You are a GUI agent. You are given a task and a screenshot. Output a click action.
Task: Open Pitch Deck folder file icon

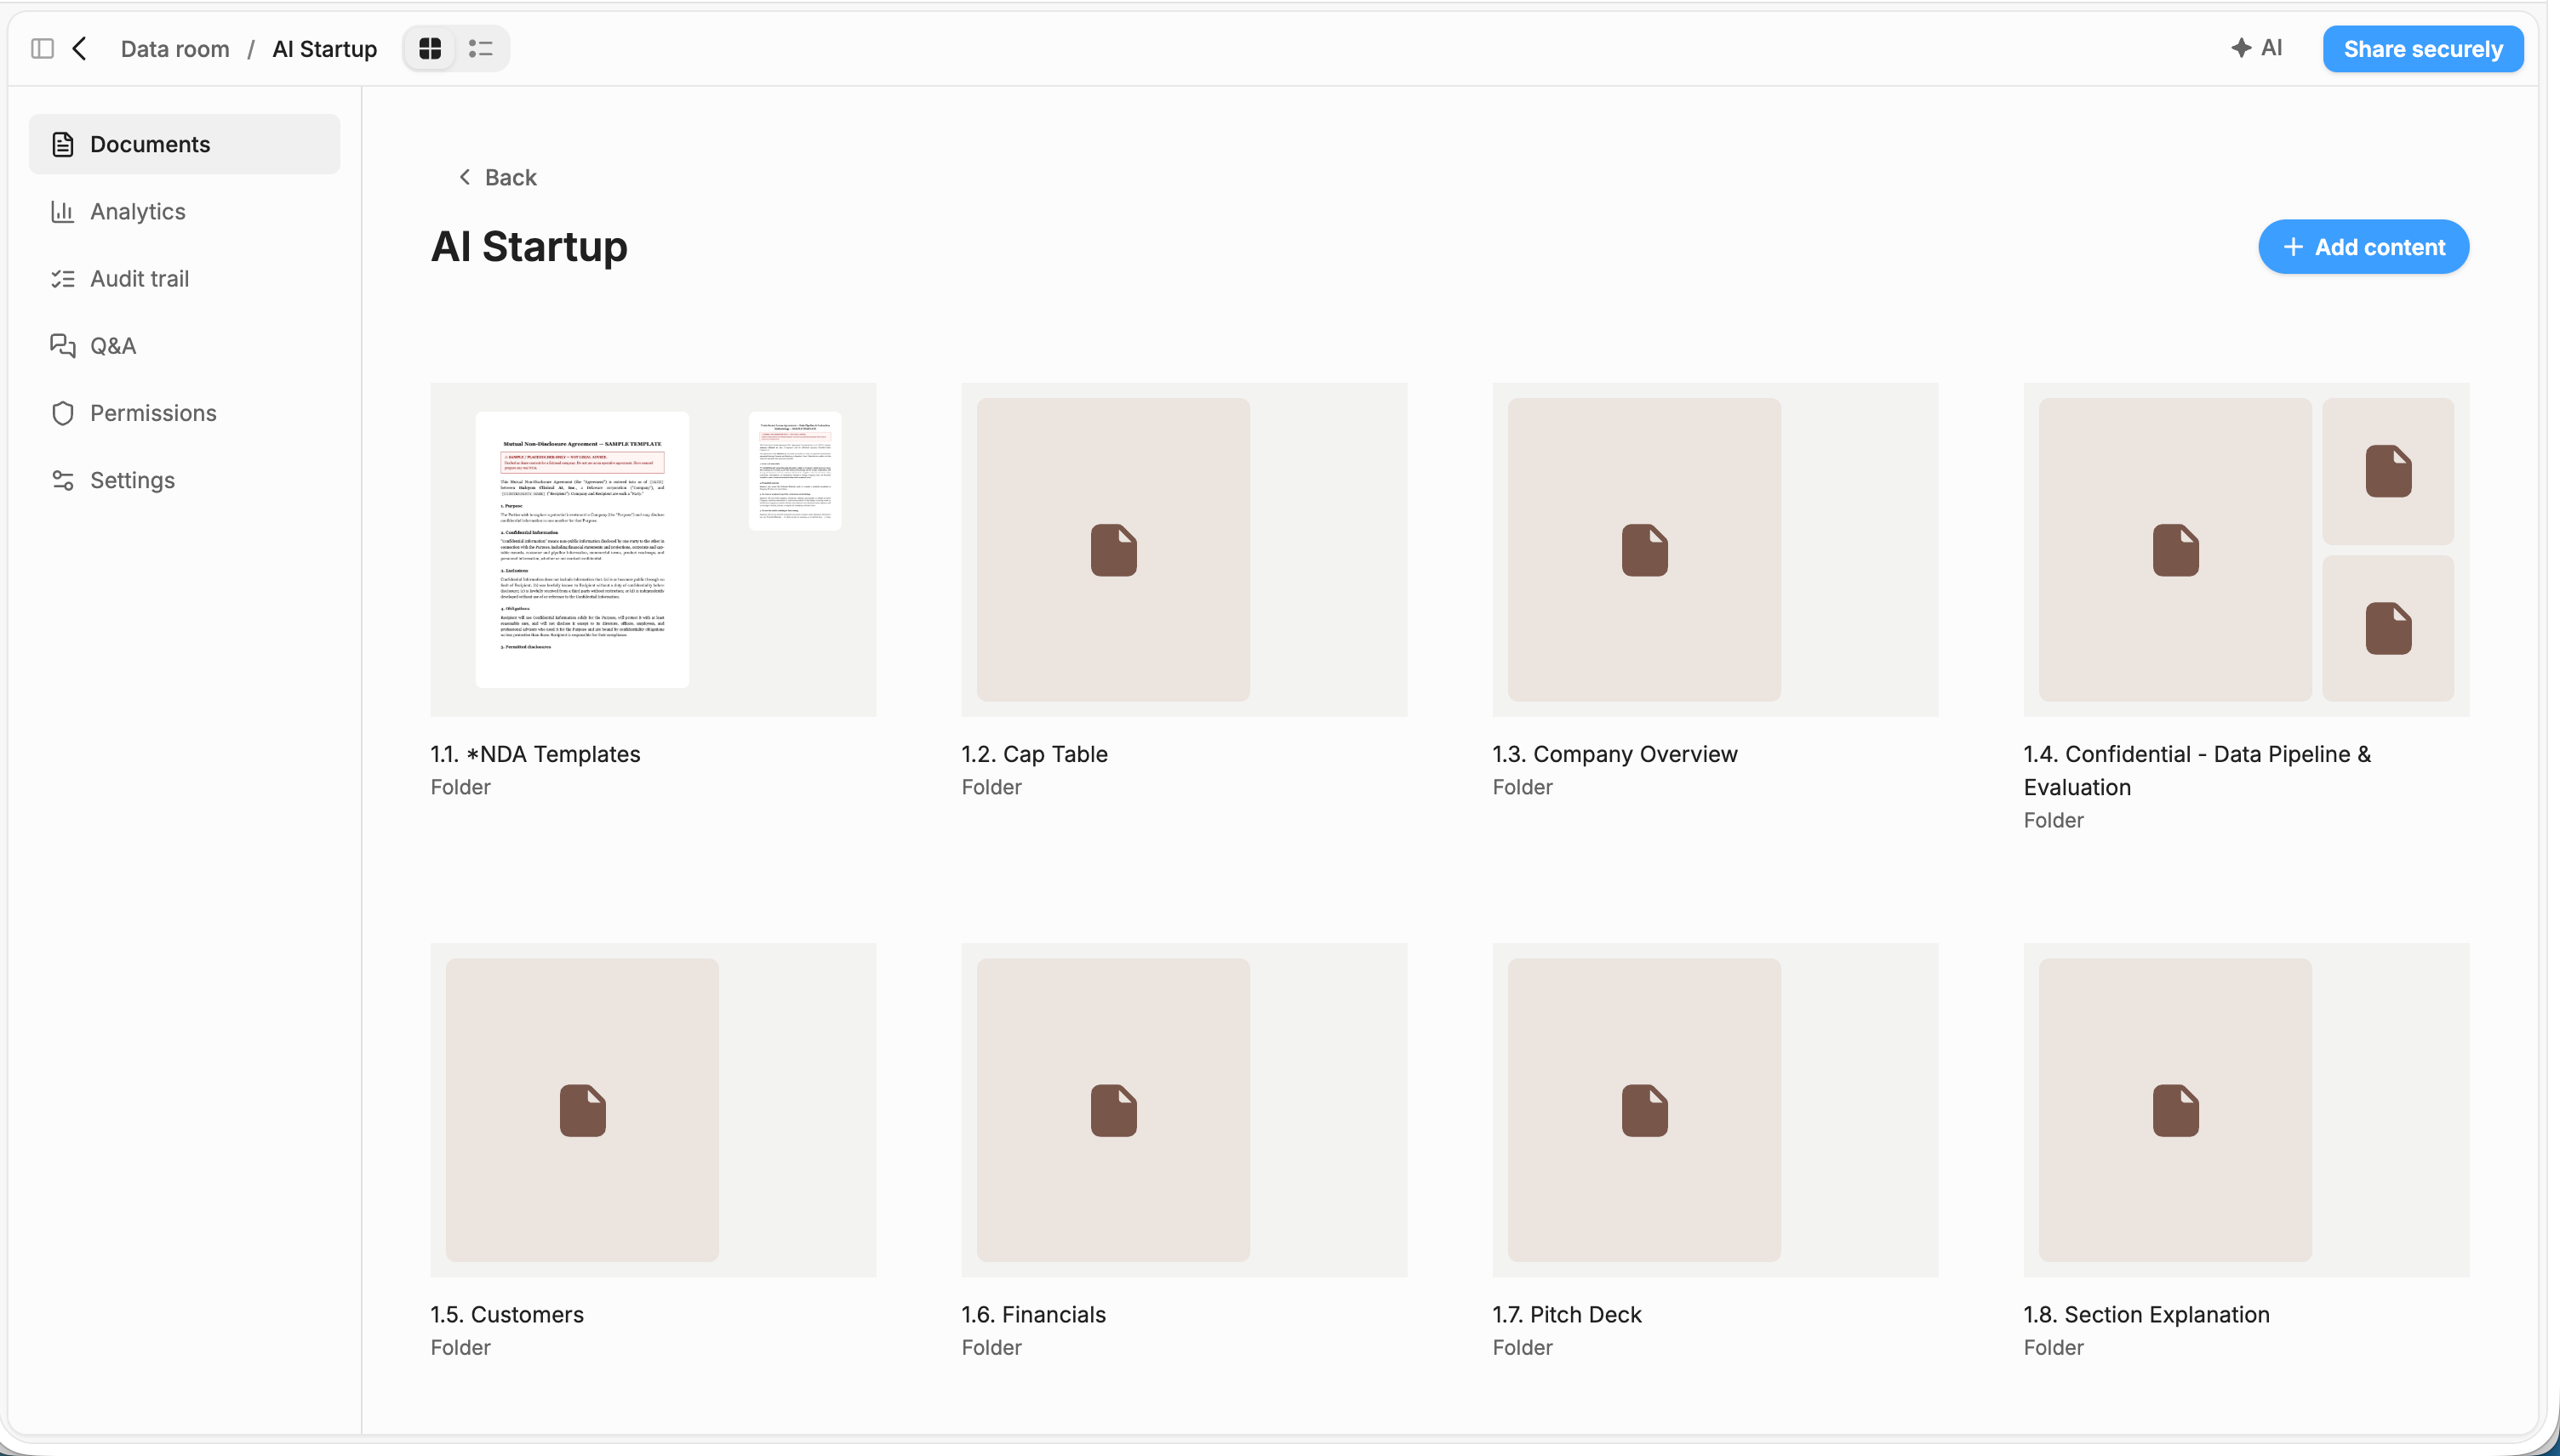(x=1644, y=1110)
